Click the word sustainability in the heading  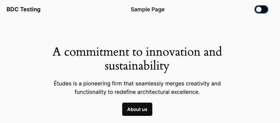click(137, 66)
